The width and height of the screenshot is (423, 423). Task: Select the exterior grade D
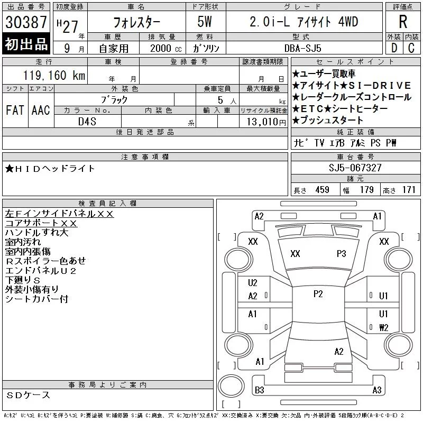(394, 48)
